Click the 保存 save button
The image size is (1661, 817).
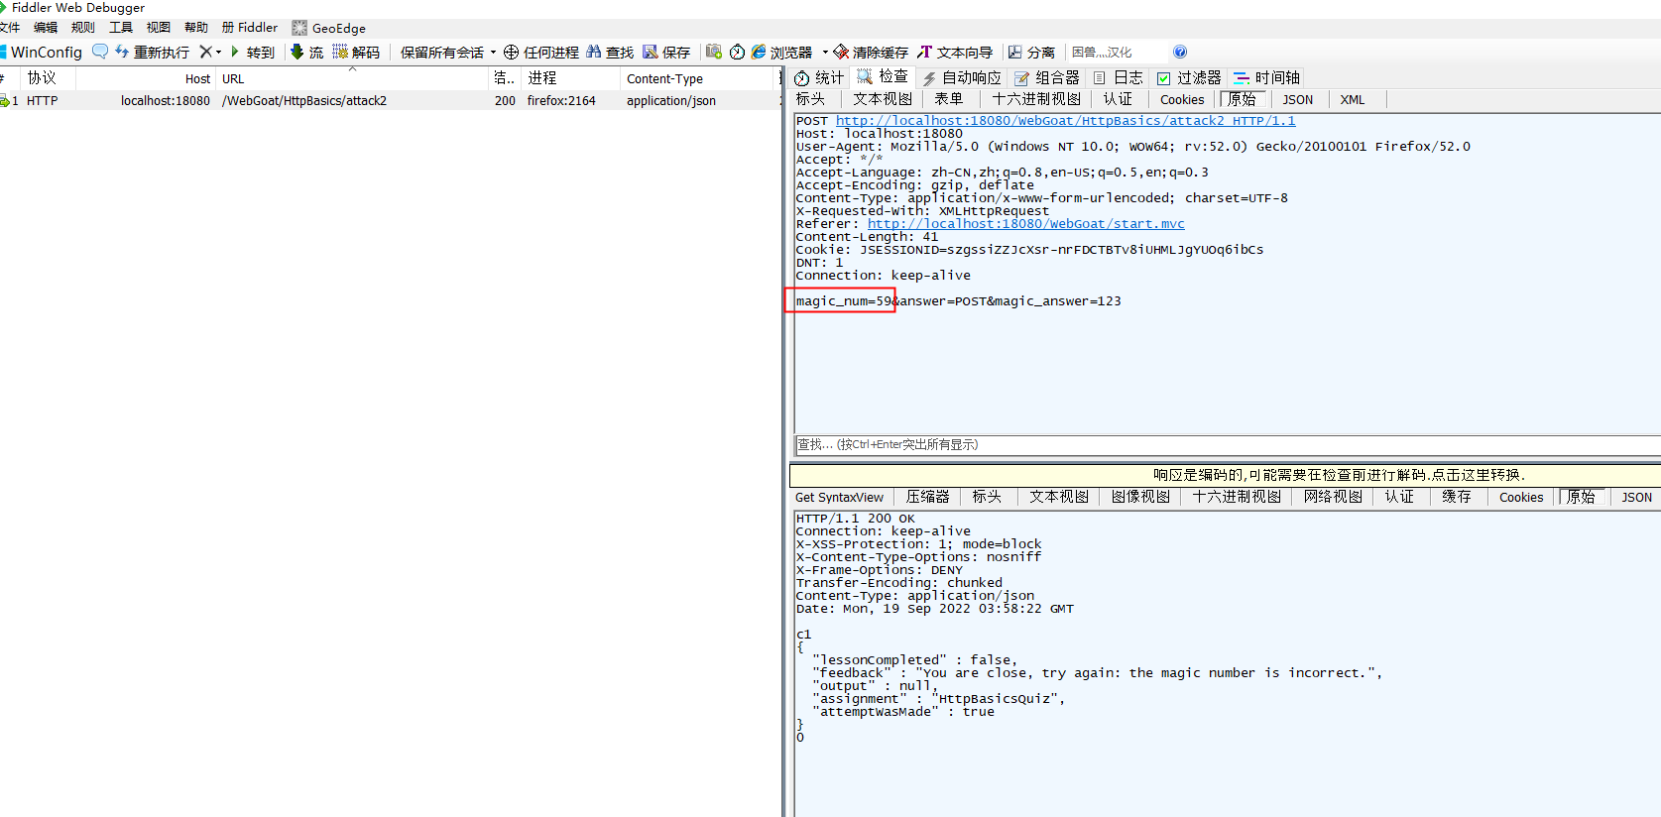[x=666, y=53]
